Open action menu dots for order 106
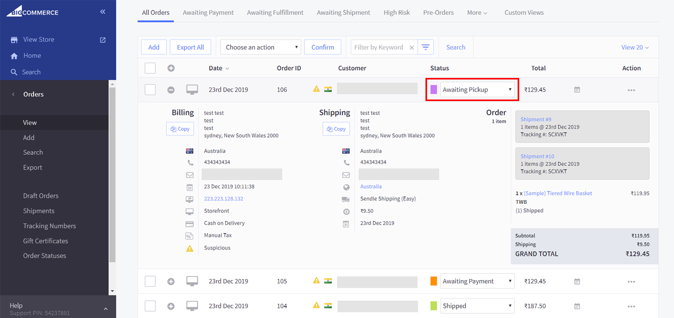 click(631, 90)
